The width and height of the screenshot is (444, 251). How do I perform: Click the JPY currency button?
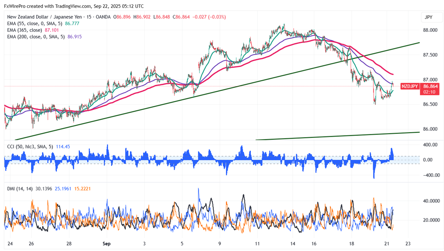tap(431, 17)
